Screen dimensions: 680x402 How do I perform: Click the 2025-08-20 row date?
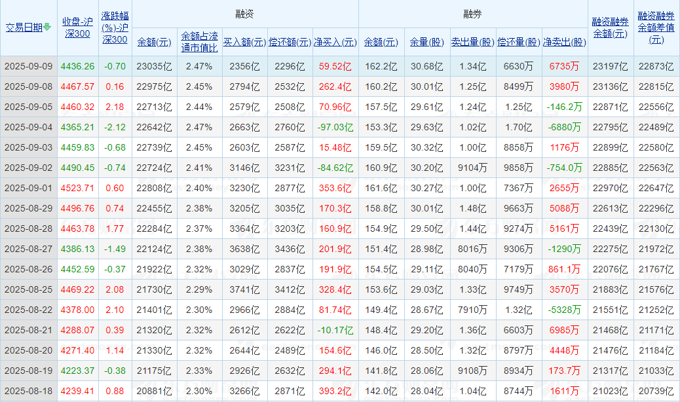(x=29, y=350)
